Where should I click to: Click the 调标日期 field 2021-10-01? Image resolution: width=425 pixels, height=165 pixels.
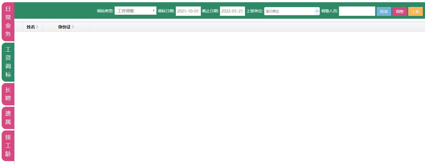188,11
